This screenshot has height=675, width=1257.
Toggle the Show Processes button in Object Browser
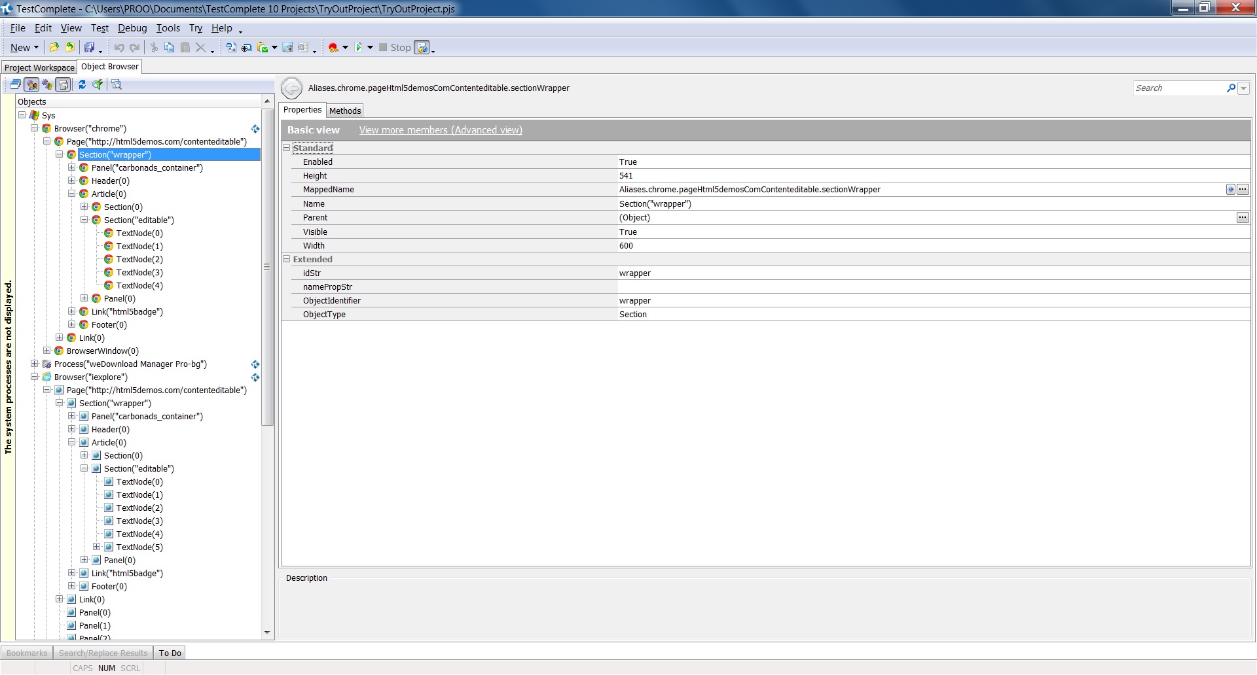pos(31,84)
